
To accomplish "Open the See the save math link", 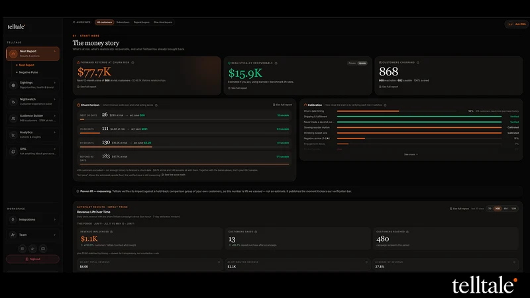I will pos(174,175).
